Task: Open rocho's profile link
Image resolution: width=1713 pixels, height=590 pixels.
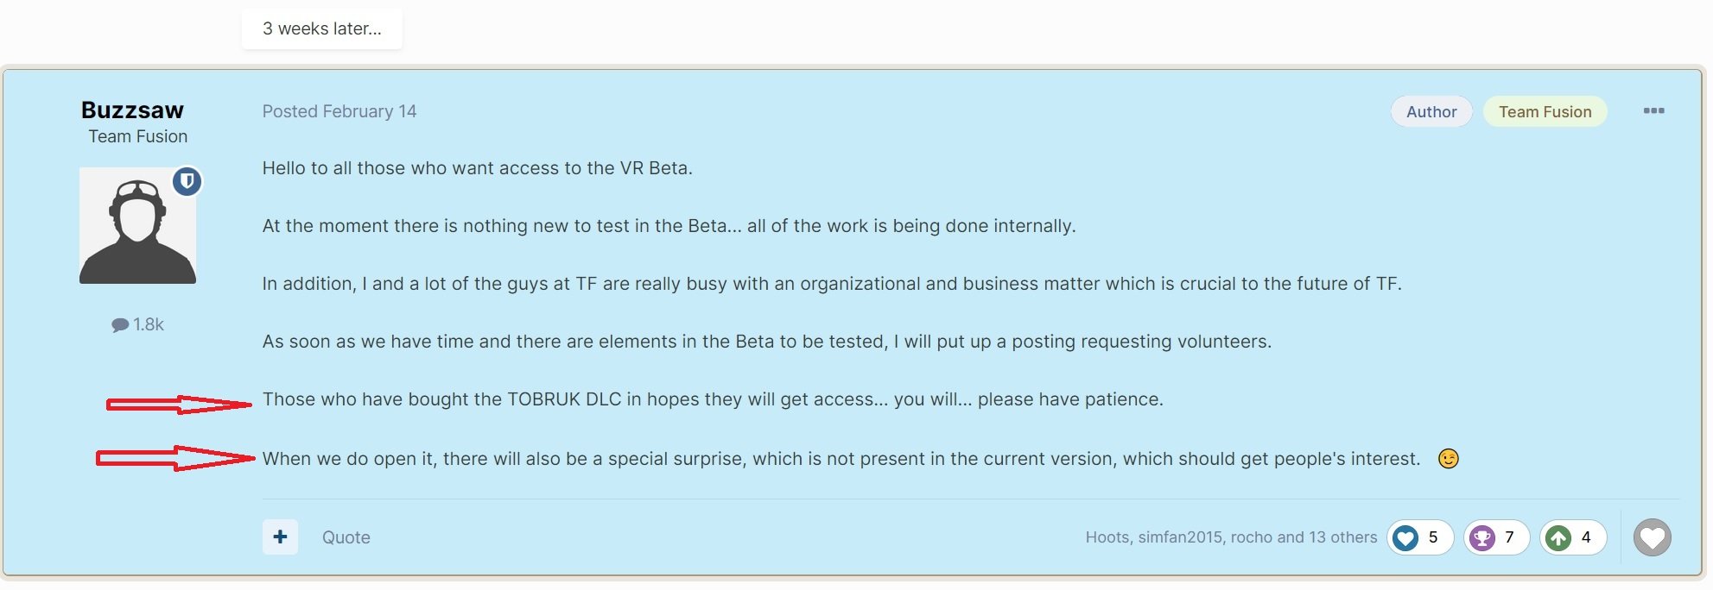Action: pyautogui.click(x=1252, y=537)
